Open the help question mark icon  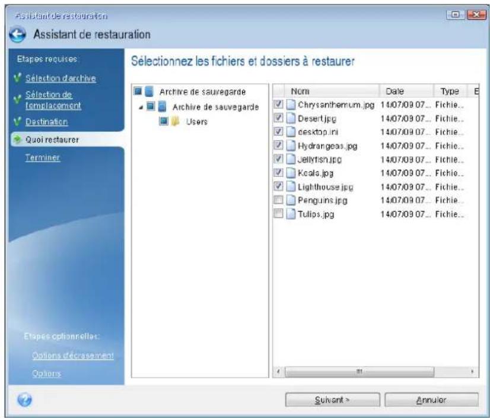pos(24,400)
